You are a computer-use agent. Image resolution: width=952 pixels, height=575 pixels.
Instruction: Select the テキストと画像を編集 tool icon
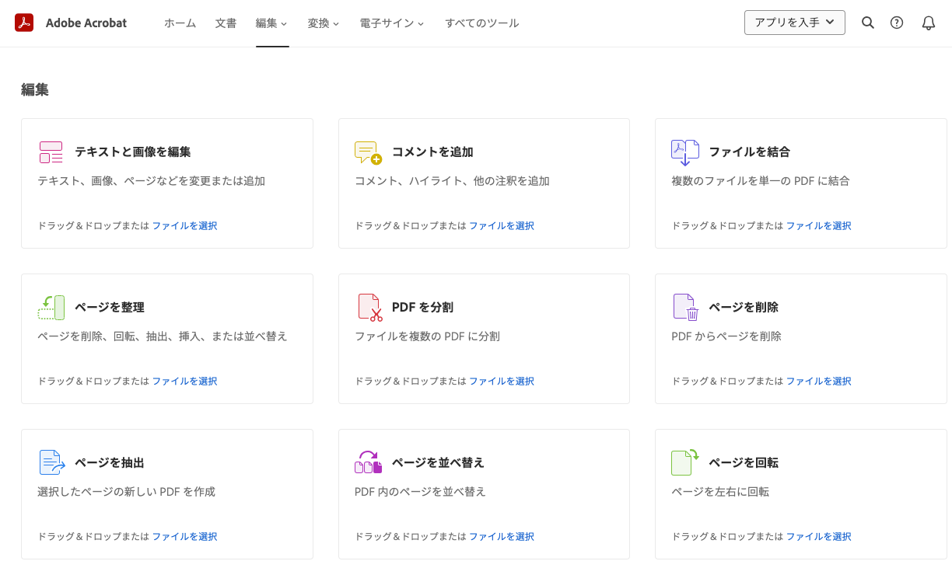[x=51, y=152]
